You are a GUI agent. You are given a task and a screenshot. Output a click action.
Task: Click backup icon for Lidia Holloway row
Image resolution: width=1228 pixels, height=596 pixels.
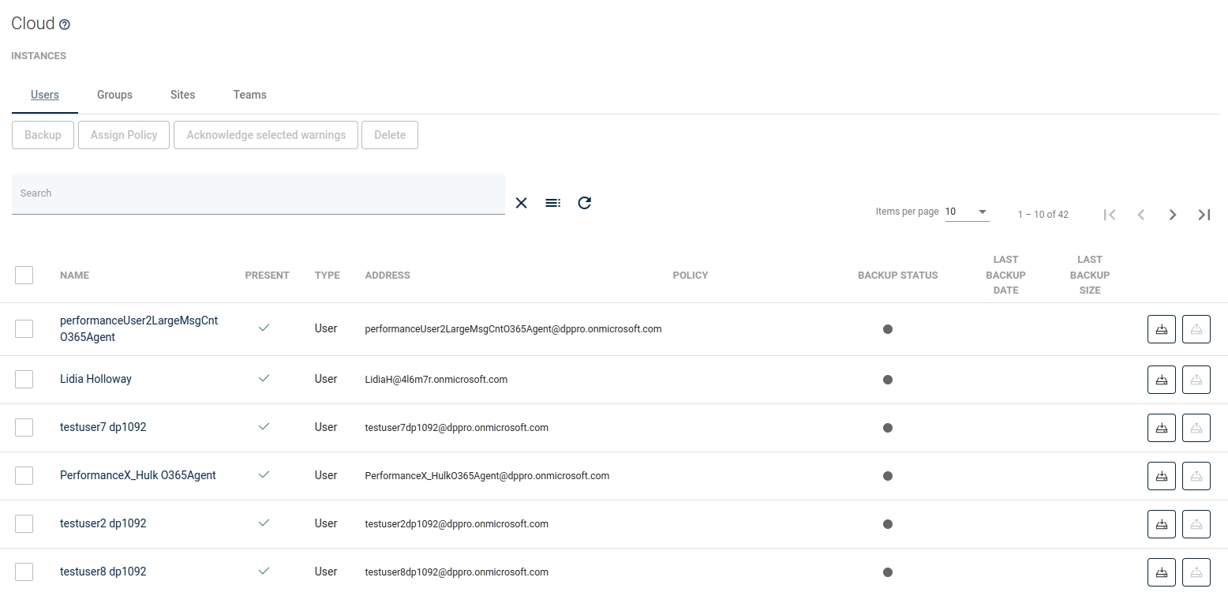point(1161,380)
